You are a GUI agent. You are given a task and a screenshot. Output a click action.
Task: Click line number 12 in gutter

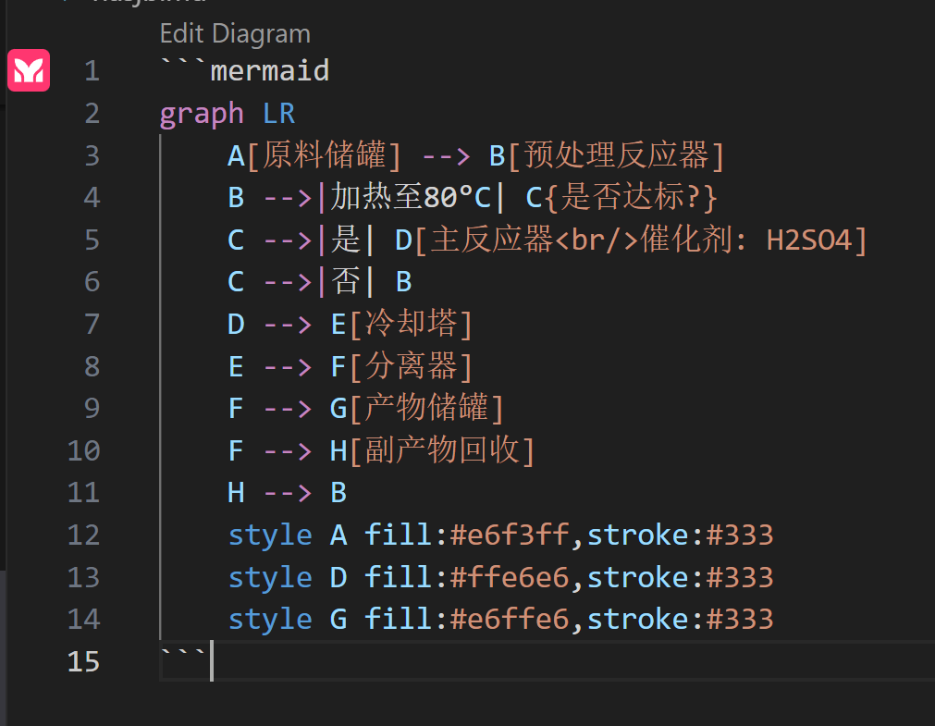[x=83, y=535]
